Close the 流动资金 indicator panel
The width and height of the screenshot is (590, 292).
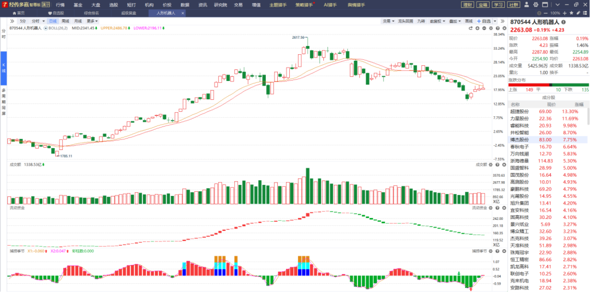tap(503, 208)
